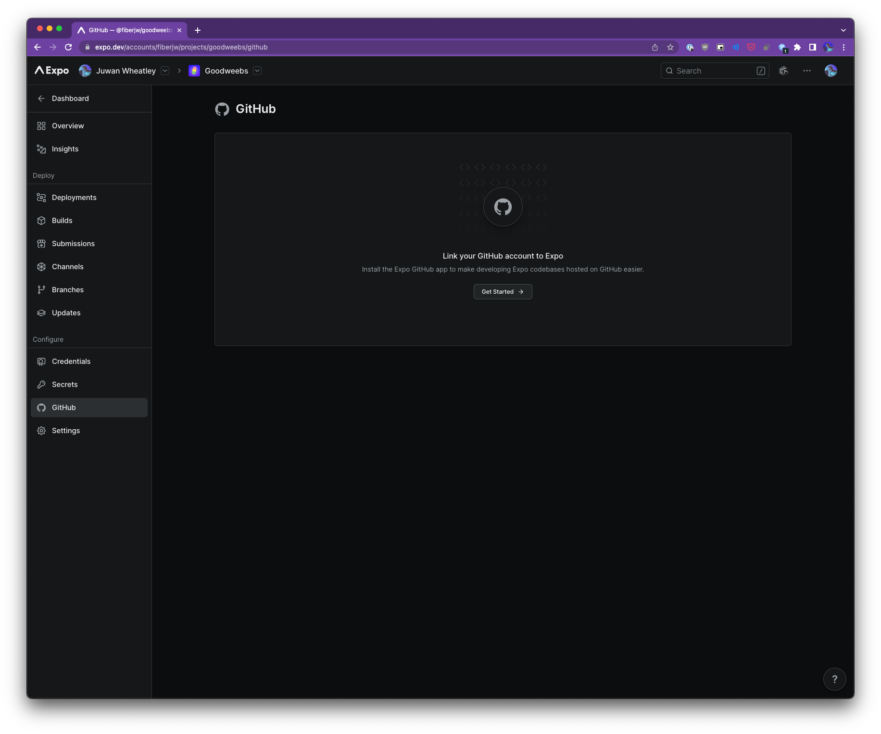Open the Branches page
This screenshot has width=881, height=734.
pos(89,290)
